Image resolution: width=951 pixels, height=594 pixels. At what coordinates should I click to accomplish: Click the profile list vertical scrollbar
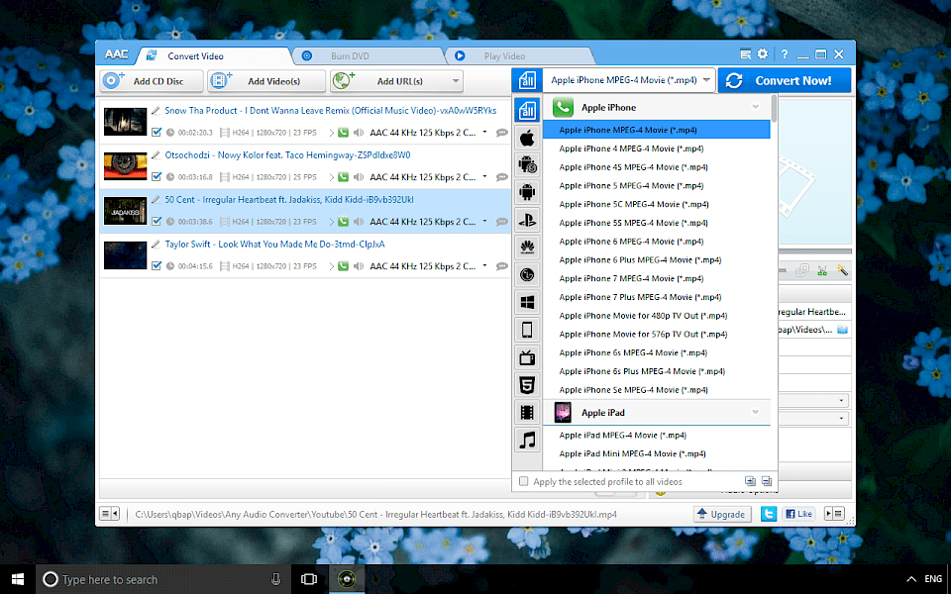[774, 108]
